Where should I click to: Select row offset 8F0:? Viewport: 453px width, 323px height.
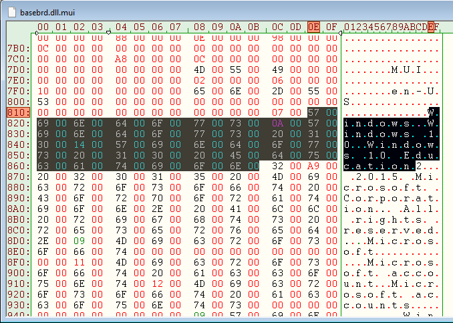19,262
